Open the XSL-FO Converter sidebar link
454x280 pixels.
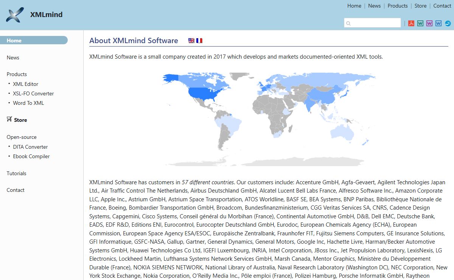click(33, 93)
